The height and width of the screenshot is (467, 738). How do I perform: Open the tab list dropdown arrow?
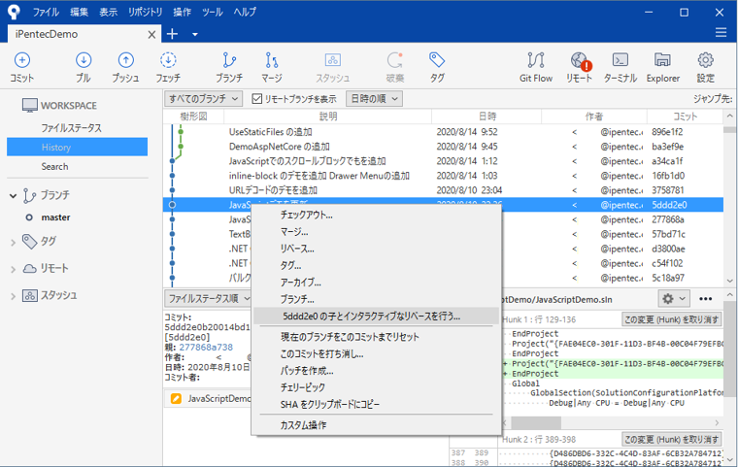click(195, 34)
